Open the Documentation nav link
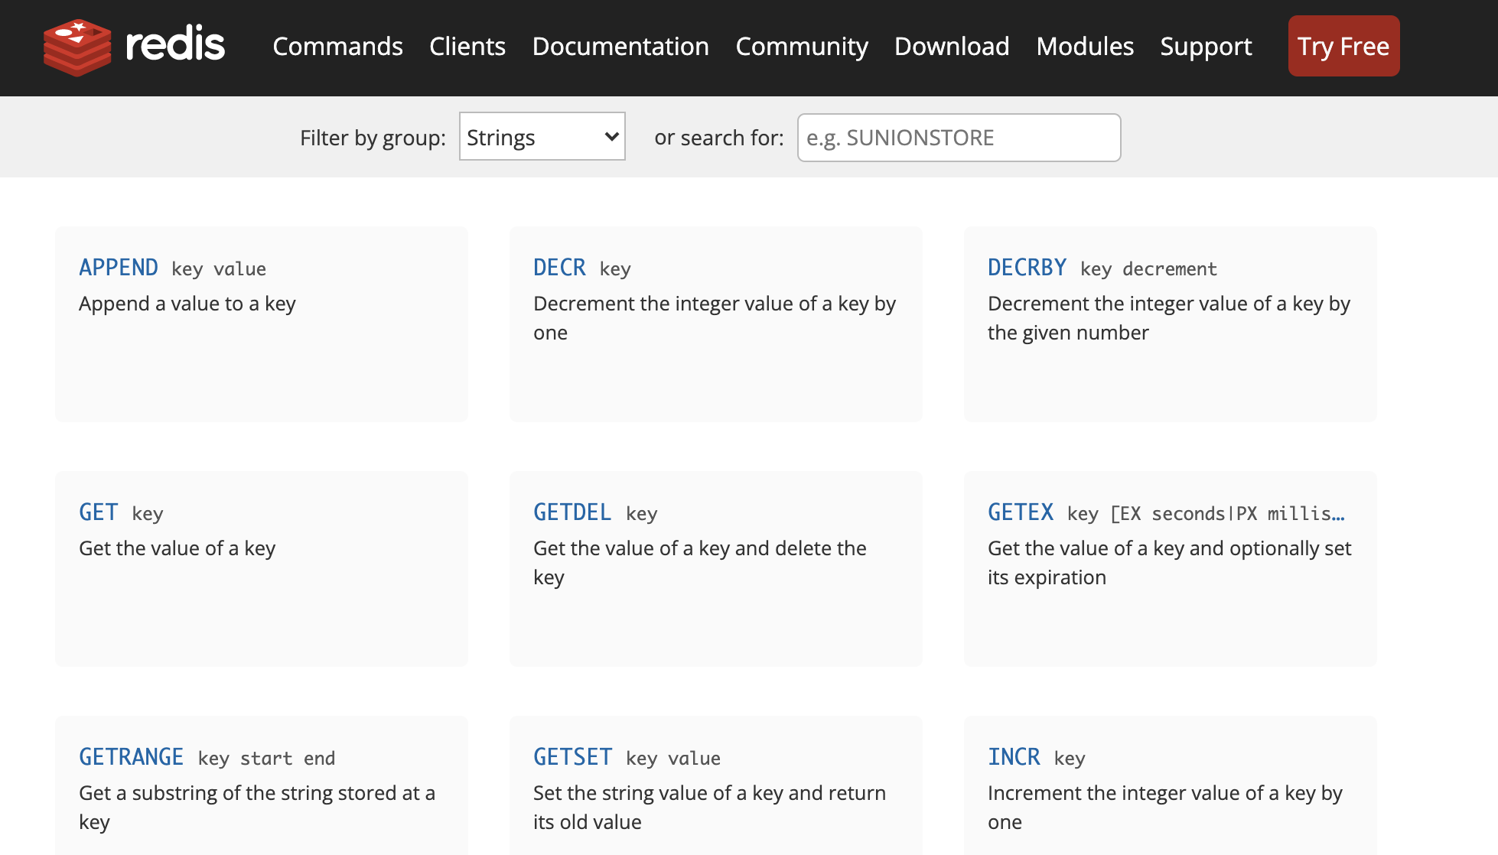This screenshot has width=1498, height=855. click(x=620, y=47)
